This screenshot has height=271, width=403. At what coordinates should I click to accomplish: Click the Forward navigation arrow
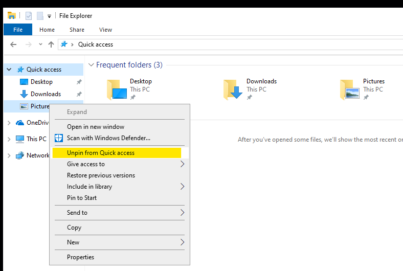(x=28, y=44)
